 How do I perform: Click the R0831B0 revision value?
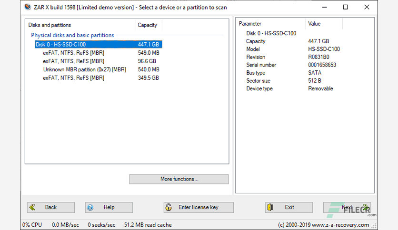[318, 57]
